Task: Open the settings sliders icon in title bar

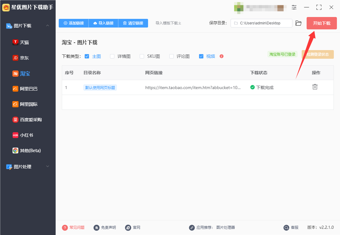Action: [294, 7]
